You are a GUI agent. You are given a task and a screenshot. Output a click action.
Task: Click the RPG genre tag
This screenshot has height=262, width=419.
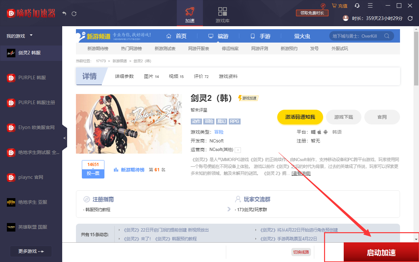click(234, 121)
